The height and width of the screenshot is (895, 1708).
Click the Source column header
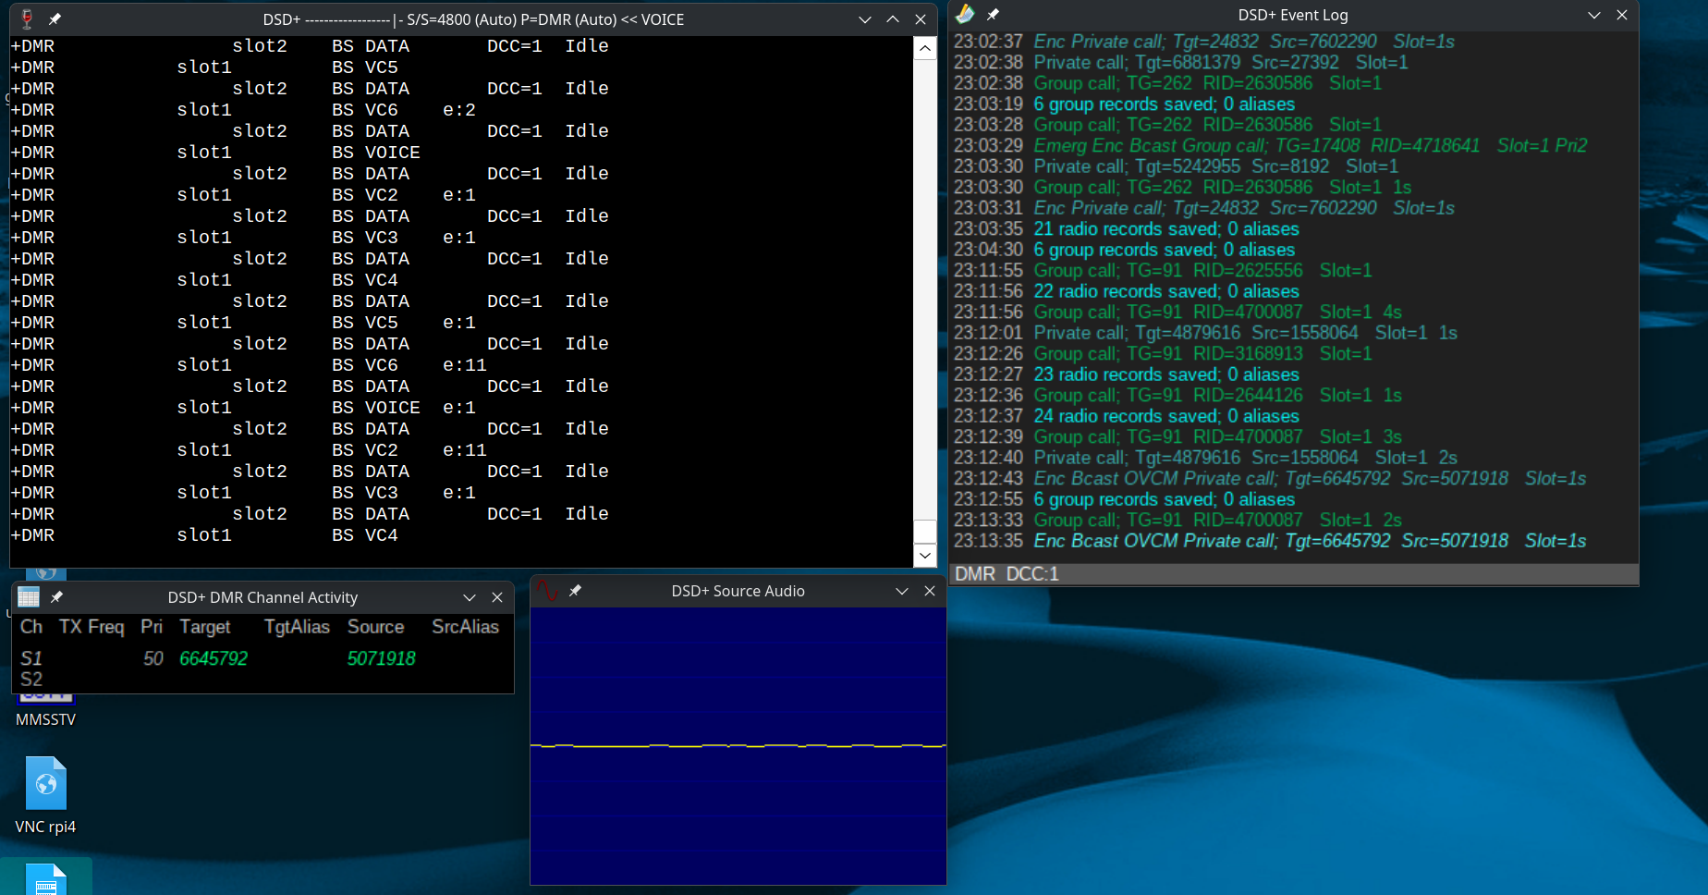pyautogui.click(x=376, y=627)
